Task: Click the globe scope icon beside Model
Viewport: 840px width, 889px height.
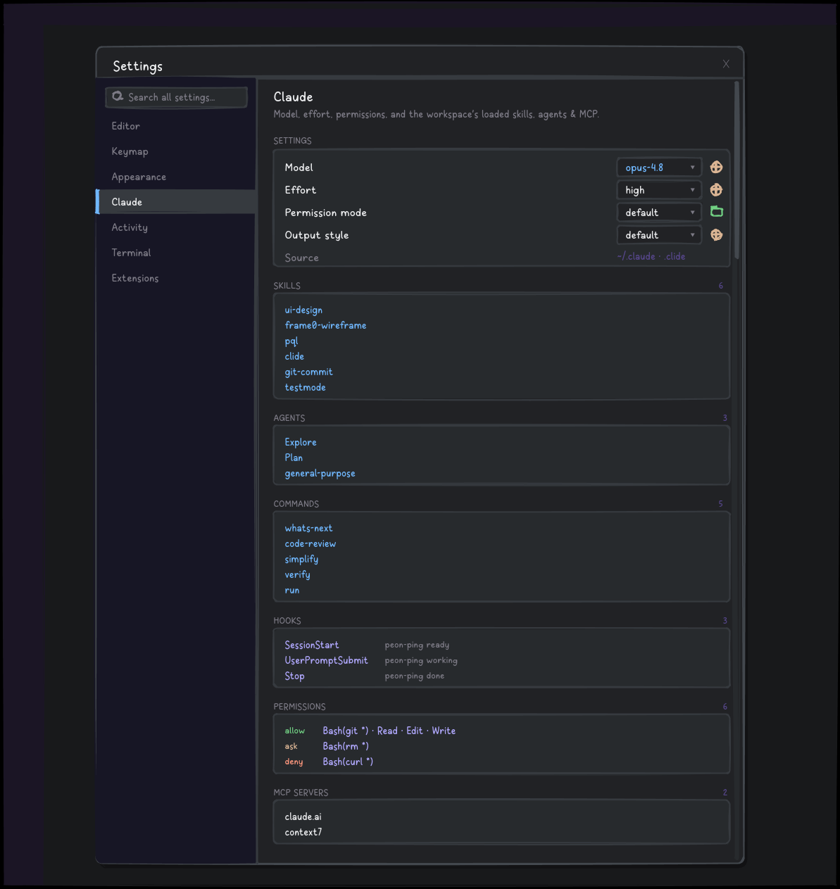Action: point(716,168)
